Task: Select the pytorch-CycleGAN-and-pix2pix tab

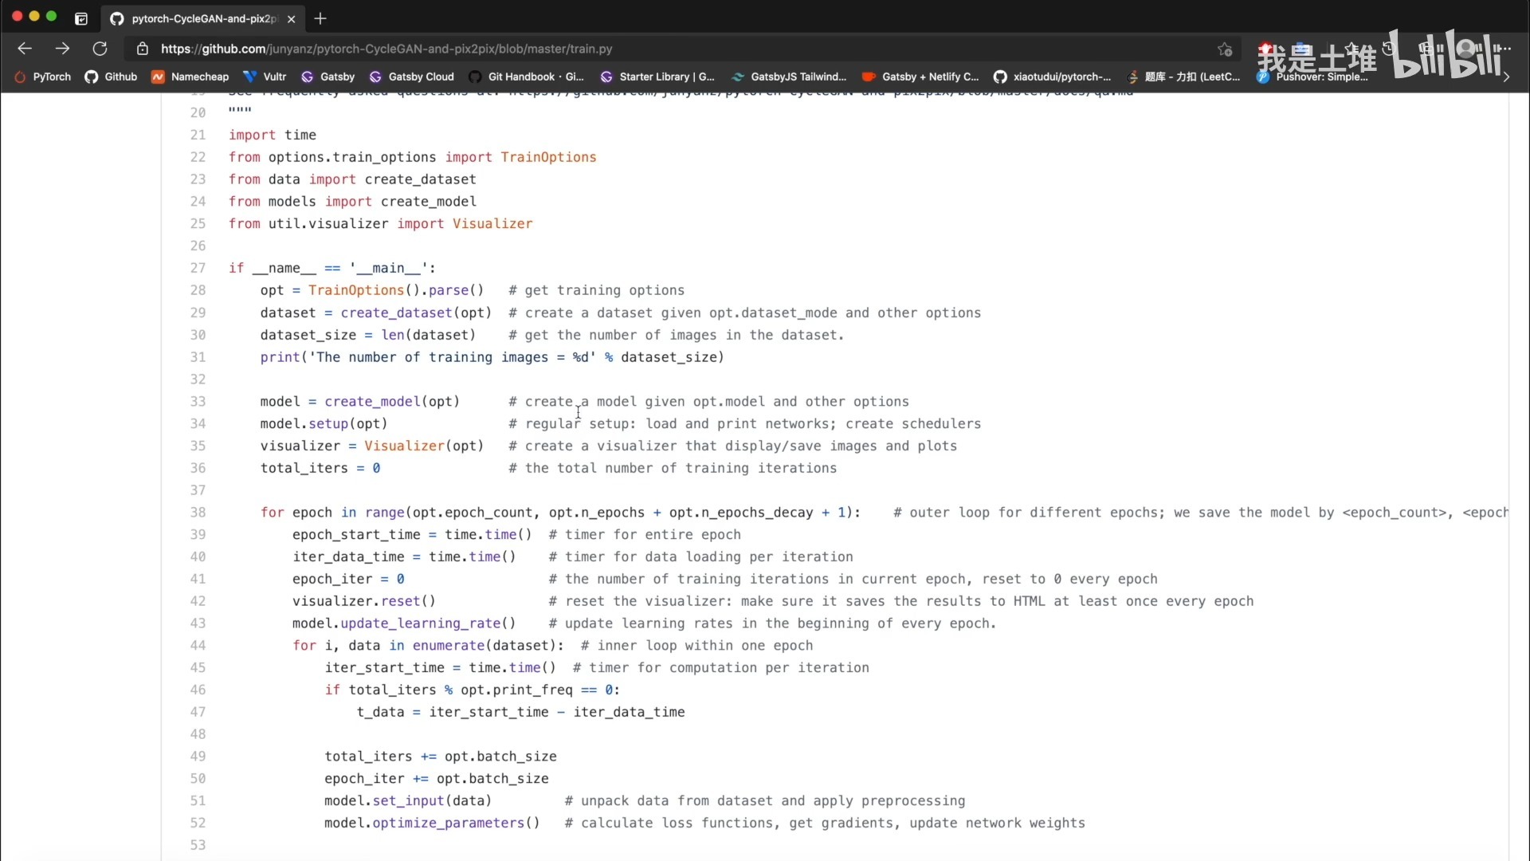Action: [x=199, y=18]
